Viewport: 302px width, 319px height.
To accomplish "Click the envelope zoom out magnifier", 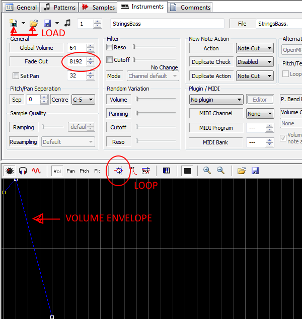I will (220, 171).
